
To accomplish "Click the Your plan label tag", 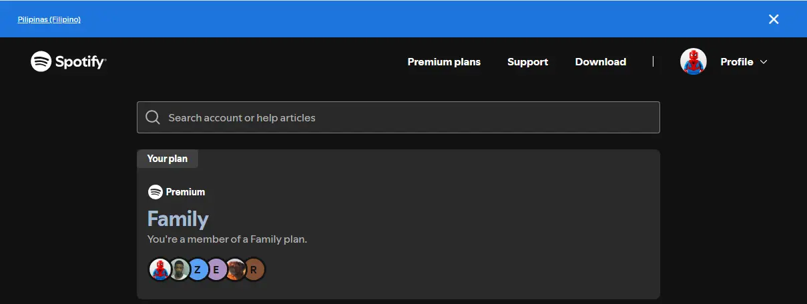I will (x=168, y=159).
